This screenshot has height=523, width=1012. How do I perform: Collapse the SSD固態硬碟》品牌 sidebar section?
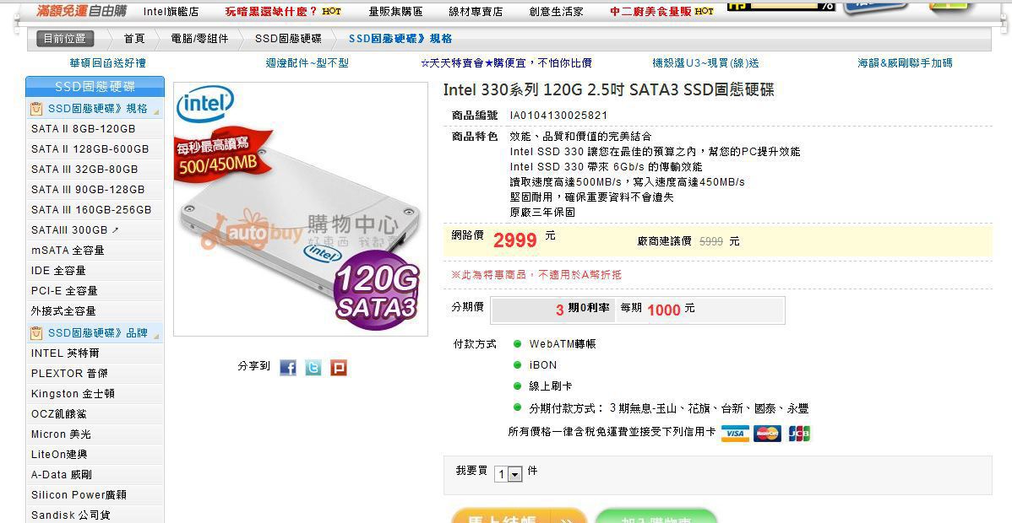coord(157,337)
